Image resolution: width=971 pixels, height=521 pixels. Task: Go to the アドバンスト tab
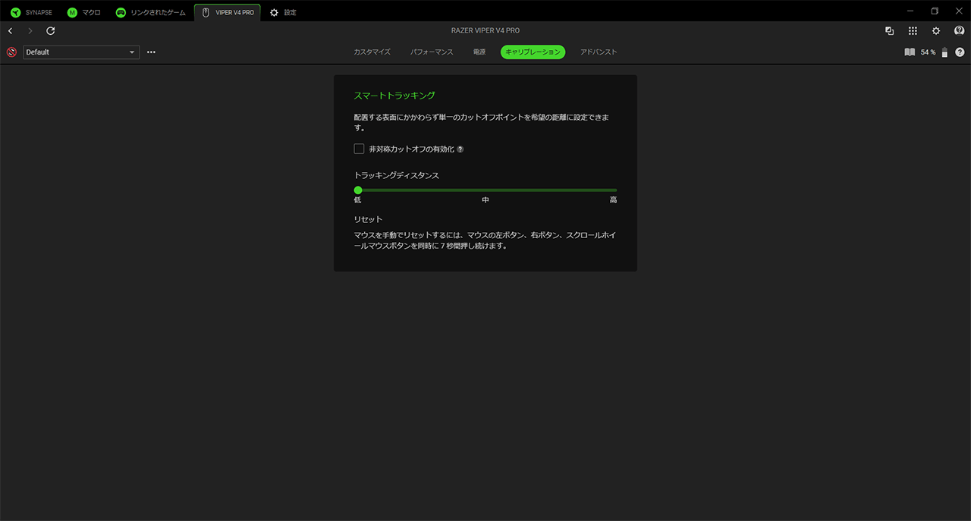click(599, 52)
